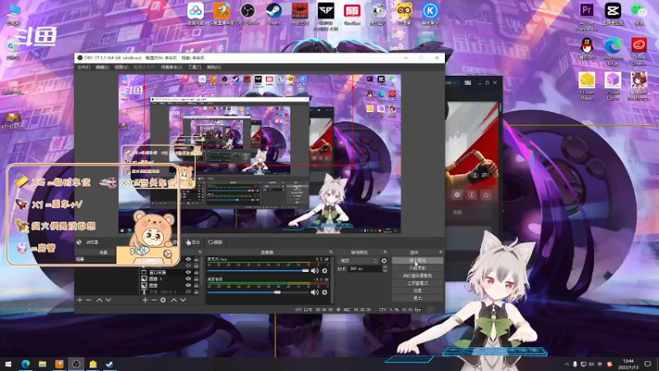This screenshot has height=371, width=659.
Task: Move the scene up in Scenes panel
Action: (99, 300)
